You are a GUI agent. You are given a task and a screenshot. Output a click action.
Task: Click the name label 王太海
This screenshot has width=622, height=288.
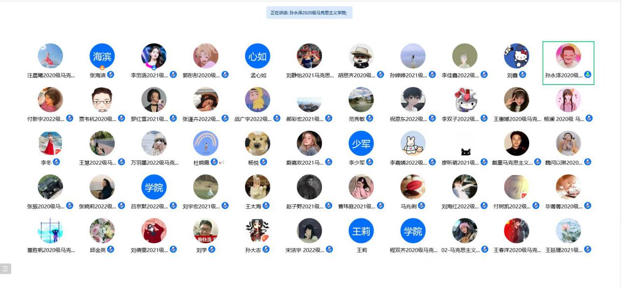tap(253, 206)
